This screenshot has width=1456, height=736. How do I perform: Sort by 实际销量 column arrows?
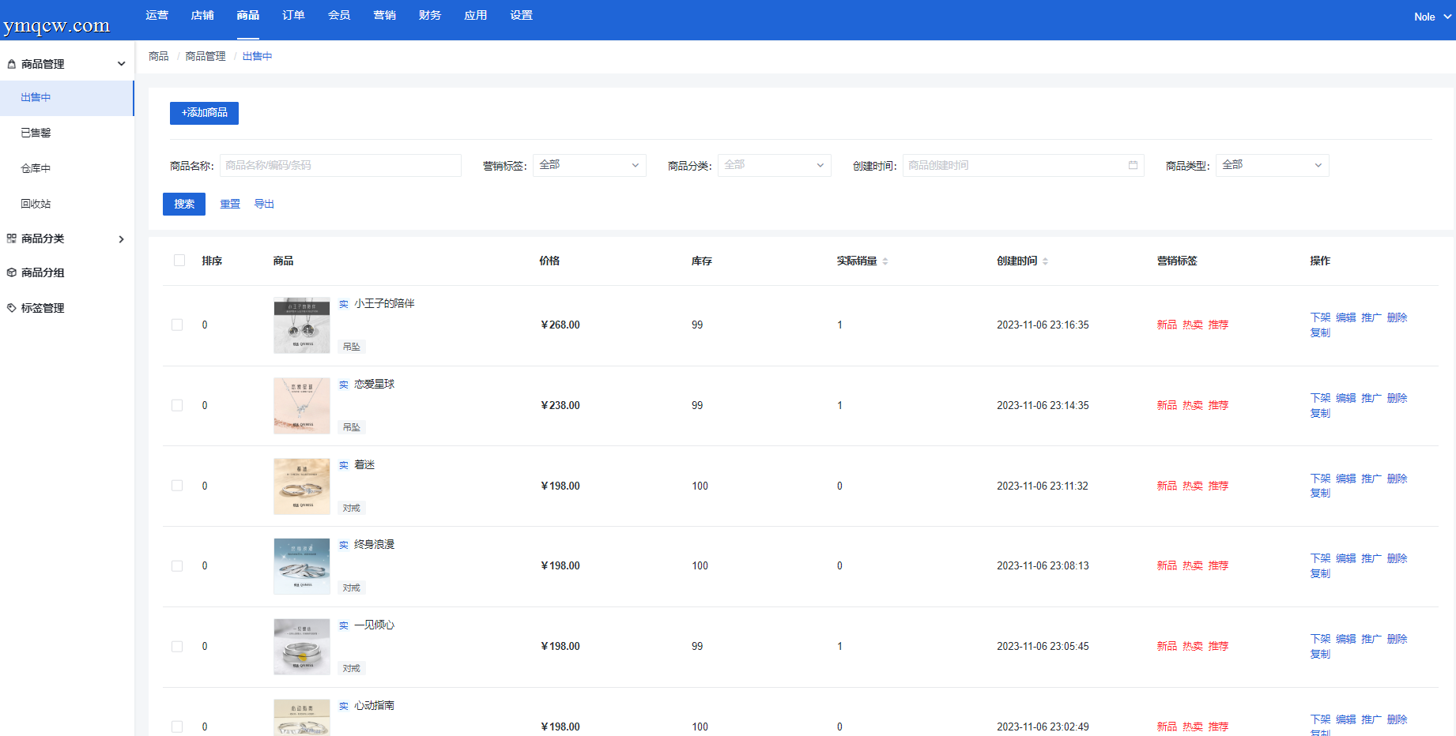click(x=885, y=261)
